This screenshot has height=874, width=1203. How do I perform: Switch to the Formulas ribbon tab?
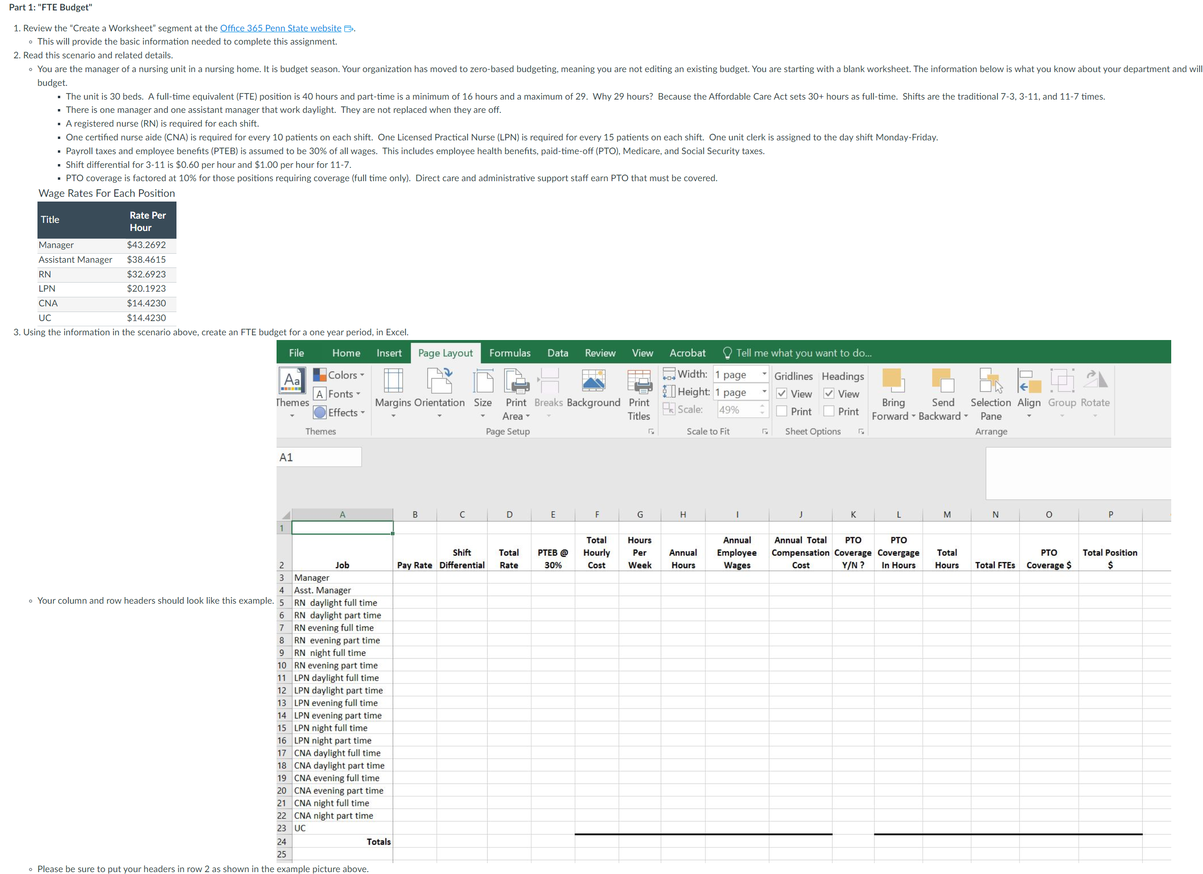(x=509, y=353)
